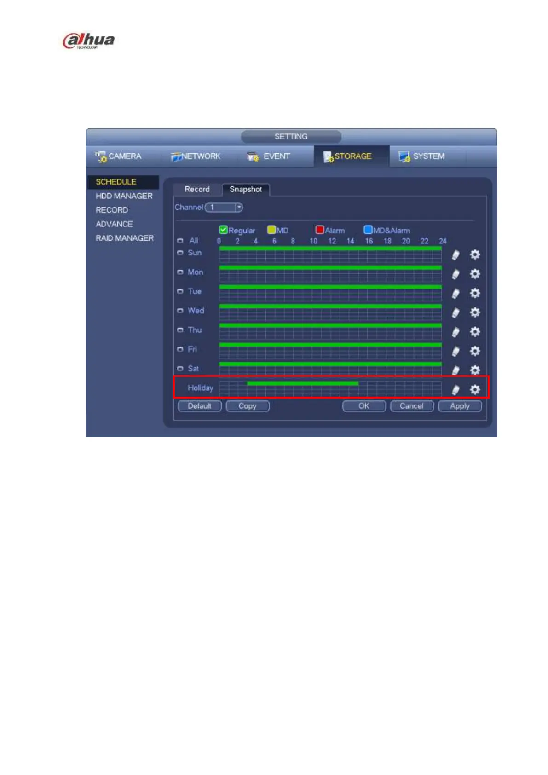Open the gear settings for Holiday

tap(475, 390)
